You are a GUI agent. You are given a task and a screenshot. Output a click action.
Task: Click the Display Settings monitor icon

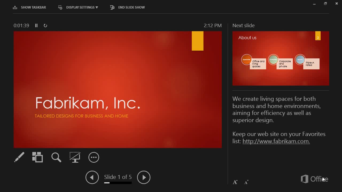(60, 7)
